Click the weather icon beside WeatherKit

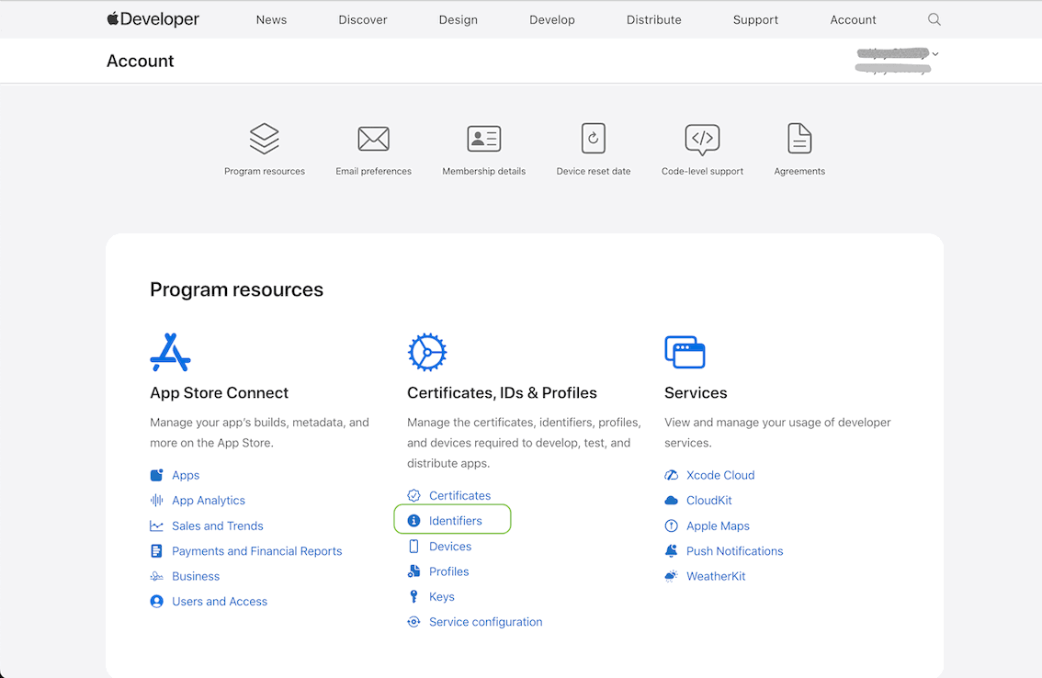[671, 576]
